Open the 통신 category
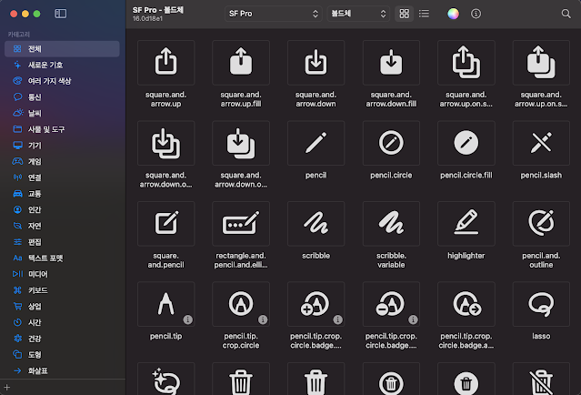 point(62,97)
